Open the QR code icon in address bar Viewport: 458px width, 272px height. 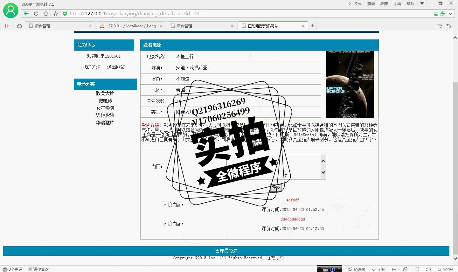coord(436,13)
